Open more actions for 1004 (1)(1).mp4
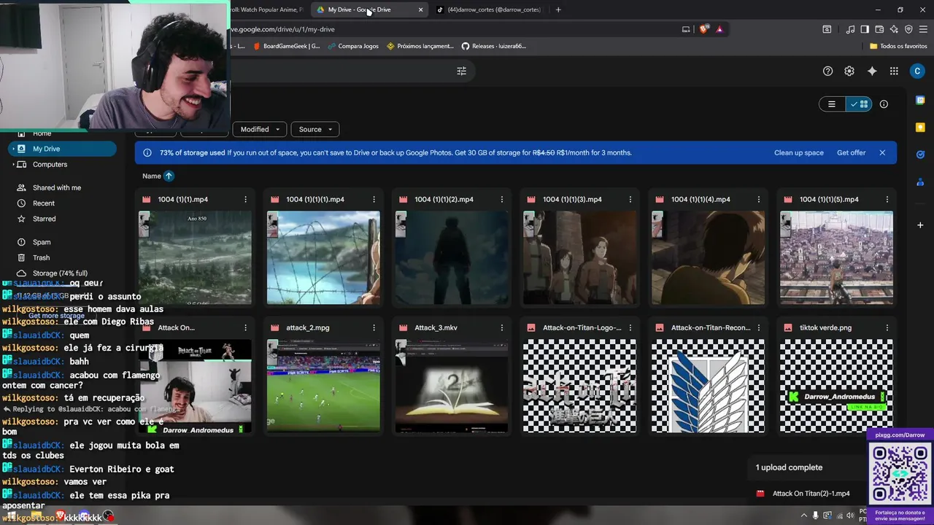Image resolution: width=934 pixels, height=525 pixels. 245,199
